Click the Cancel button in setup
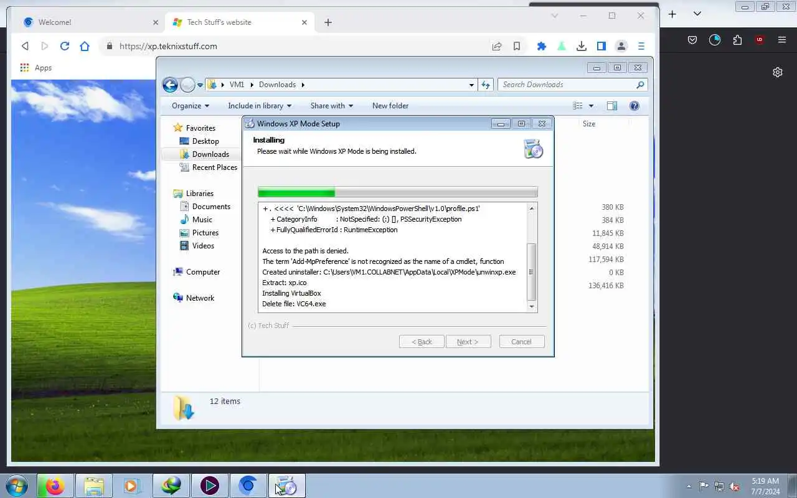Viewport: 797px width, 498px height. tap(522, 342)
